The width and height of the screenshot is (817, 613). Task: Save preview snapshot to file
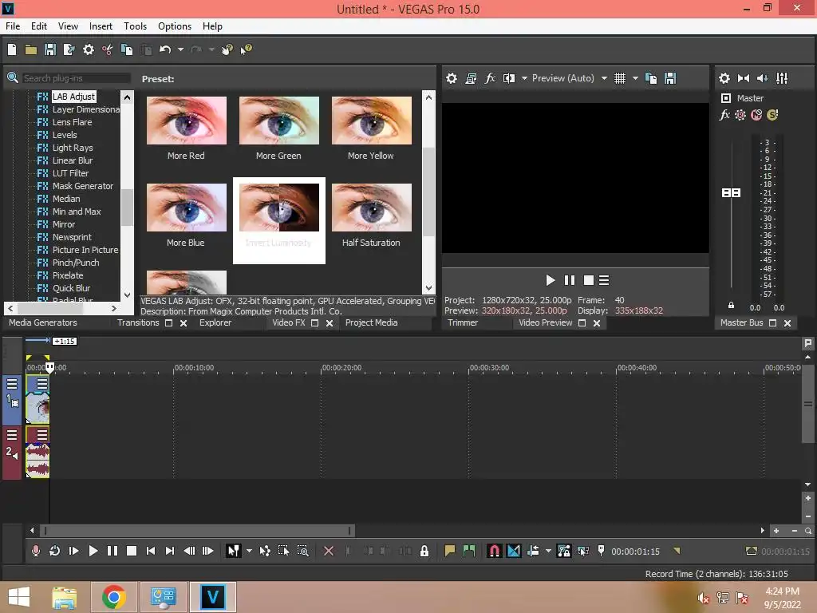[670, 78]
